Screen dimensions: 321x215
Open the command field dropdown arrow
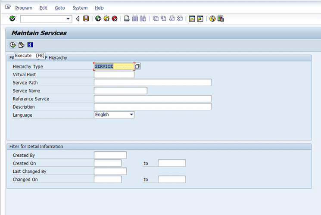(x=69, y=19)
